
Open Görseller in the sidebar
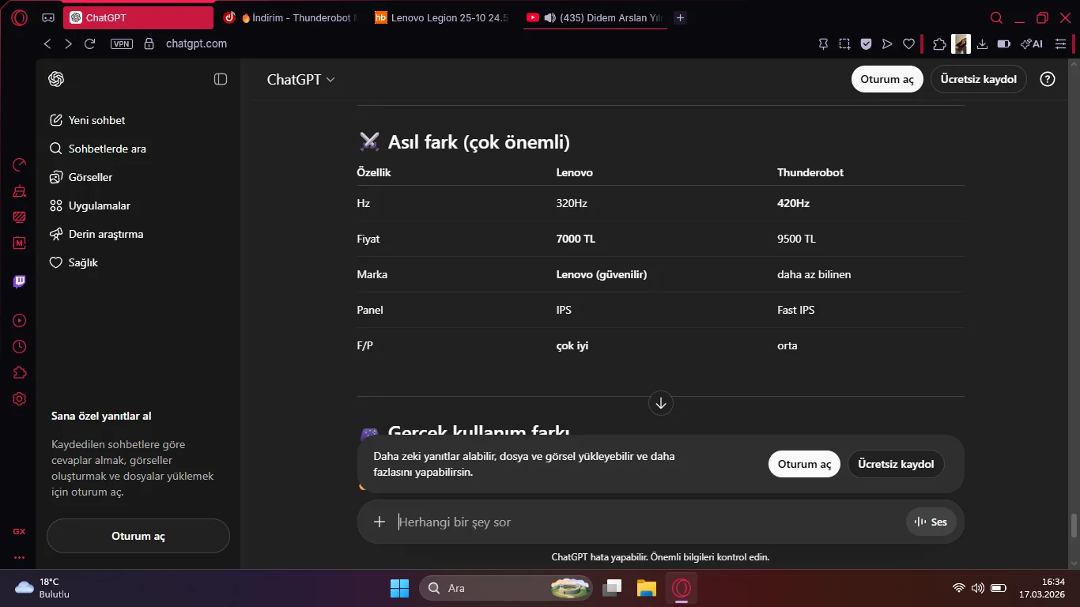(x=138, y=177)
